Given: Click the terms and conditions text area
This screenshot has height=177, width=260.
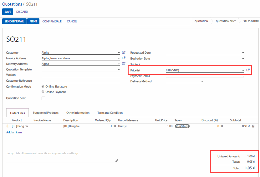Looking at the screenshot, I should [62, 157].
